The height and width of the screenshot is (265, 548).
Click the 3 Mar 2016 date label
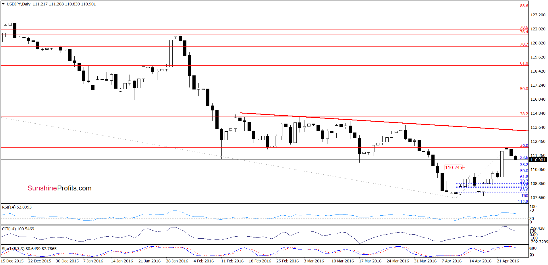pyautogui.click(x=314, y=261)
